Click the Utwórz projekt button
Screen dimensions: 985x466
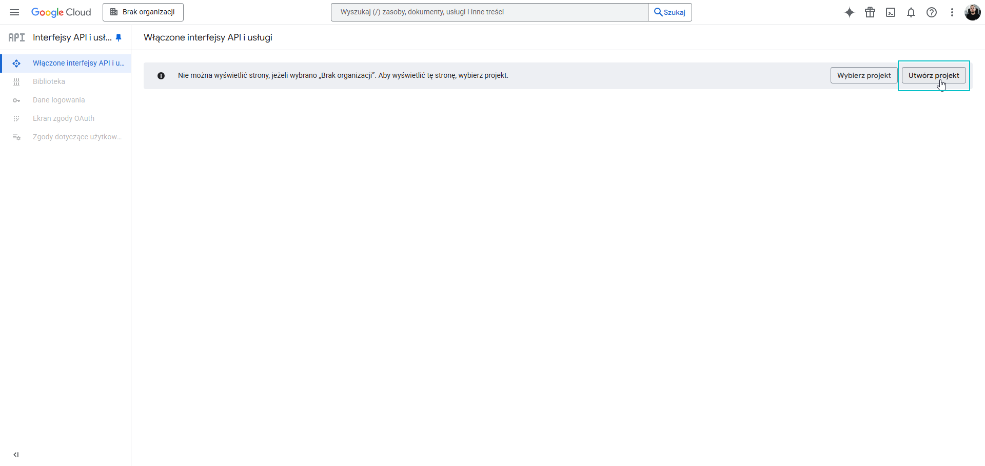[933, 75]
